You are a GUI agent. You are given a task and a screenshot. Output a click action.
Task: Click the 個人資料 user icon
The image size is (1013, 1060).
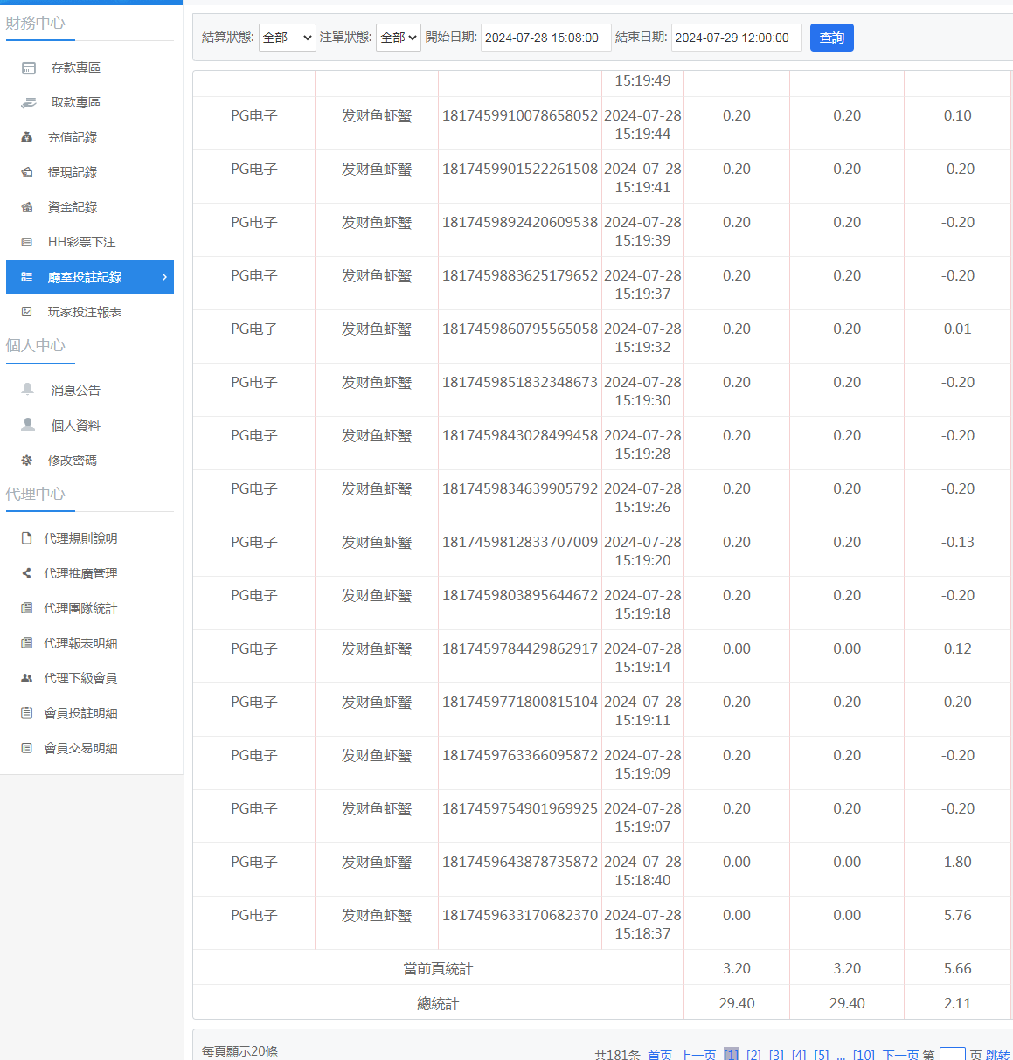click(x=28, y=425)
